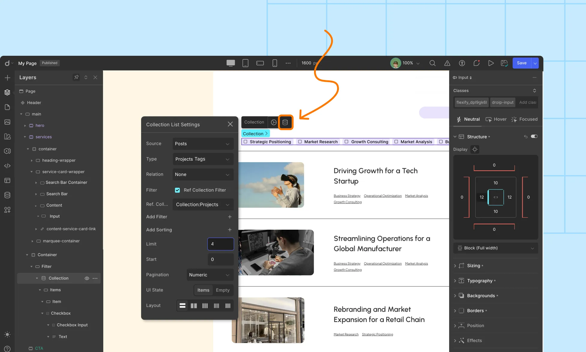Image resolution: width=586 pixels, height=352 pixels.
Task: Check the Market Research checkbox
Action: click(x=300, y=142)
